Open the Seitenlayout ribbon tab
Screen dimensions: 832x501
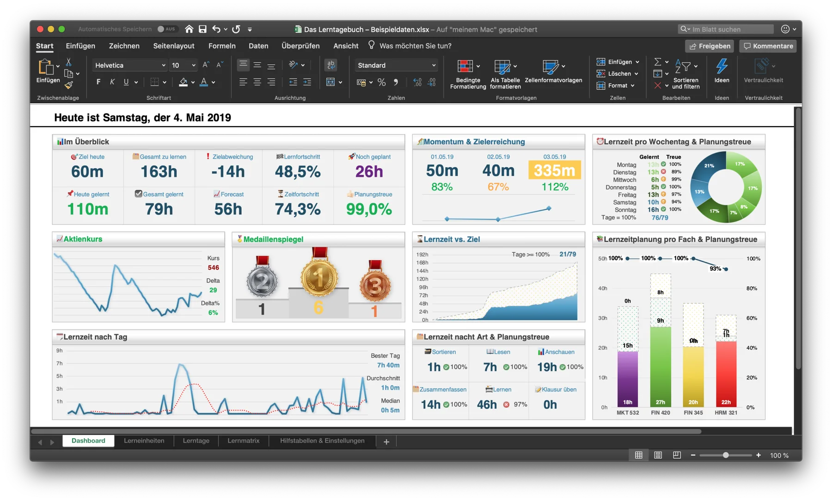tap(174, 46)
